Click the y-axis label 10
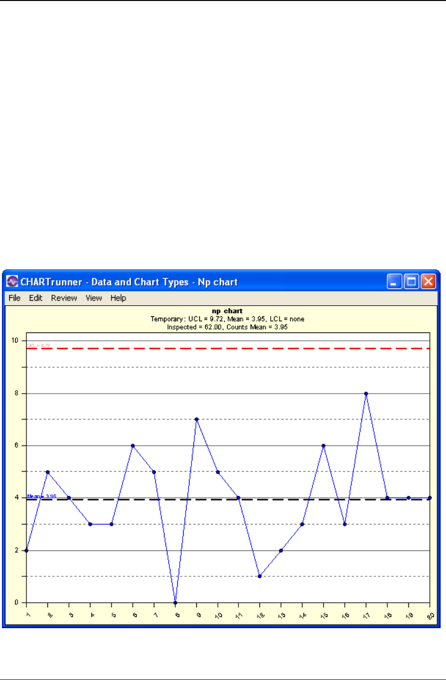The width and height of the screenshot is (446, 680). (x=16, y=340)
